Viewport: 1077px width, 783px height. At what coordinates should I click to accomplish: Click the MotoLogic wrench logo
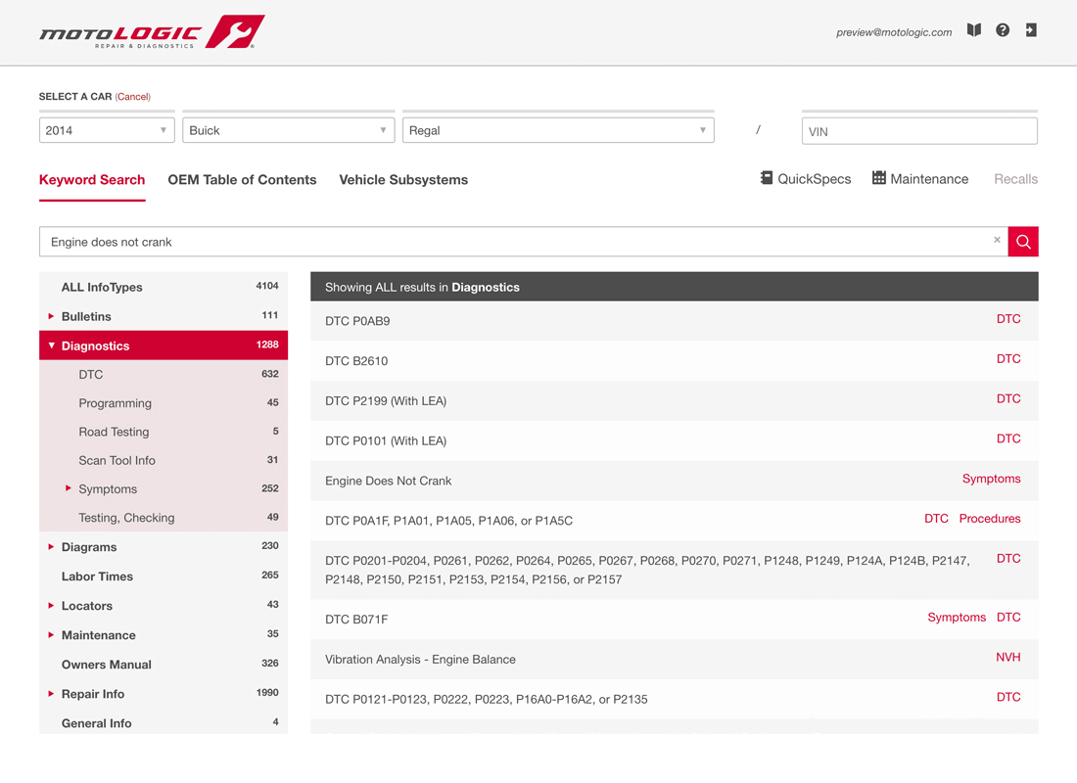pos(234,32)
